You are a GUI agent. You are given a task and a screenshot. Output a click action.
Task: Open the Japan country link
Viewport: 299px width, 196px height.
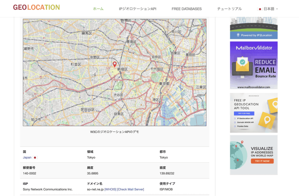click(27, 157)
